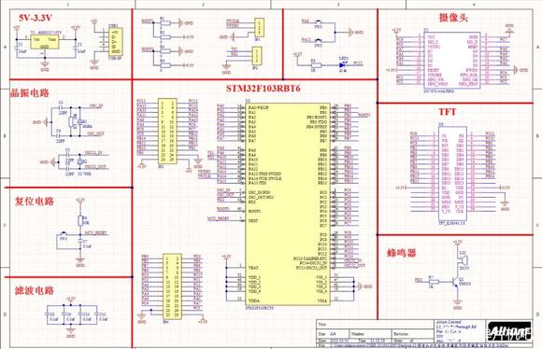
Task: Click the 'BOOT0' pin label on the chip
Action: (x=254, y=211)
